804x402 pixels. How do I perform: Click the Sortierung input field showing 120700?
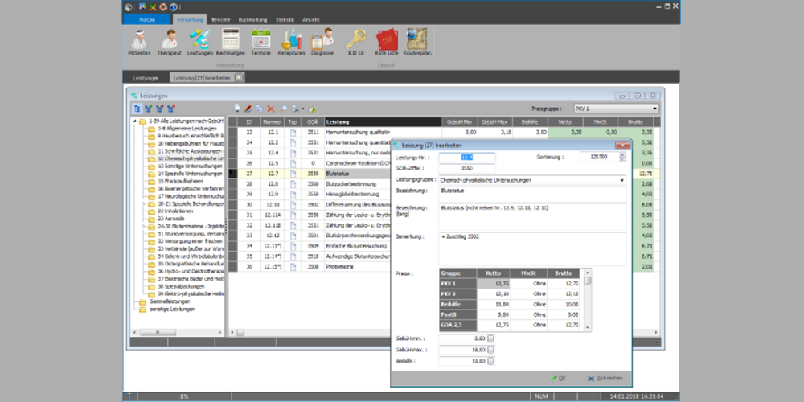[599, 157]
